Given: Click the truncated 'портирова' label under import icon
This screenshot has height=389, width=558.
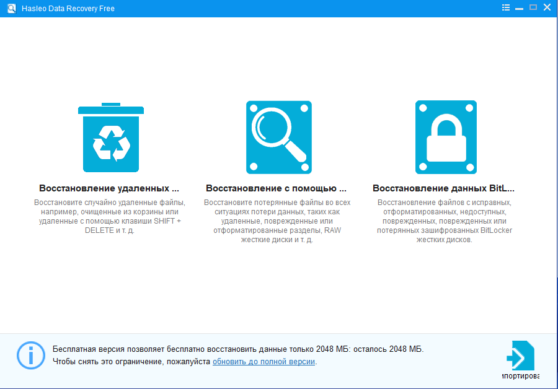Looking at the screenshot, I should coord(521,376).
